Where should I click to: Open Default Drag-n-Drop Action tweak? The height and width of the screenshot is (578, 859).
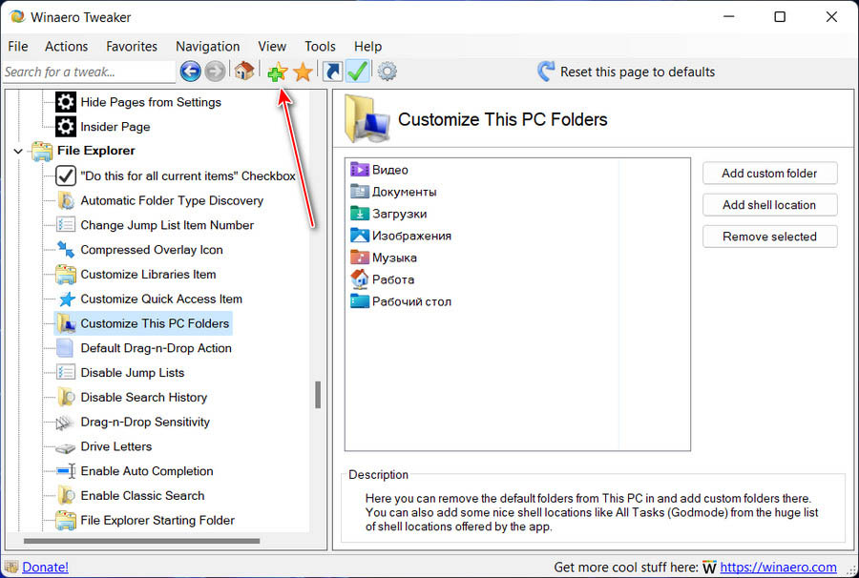157,348
